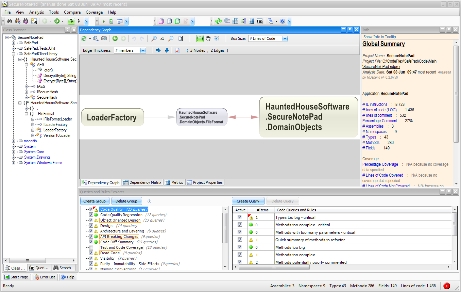
Task: Open the Edge Thickness dropdown
Action: tap(143, 50)
